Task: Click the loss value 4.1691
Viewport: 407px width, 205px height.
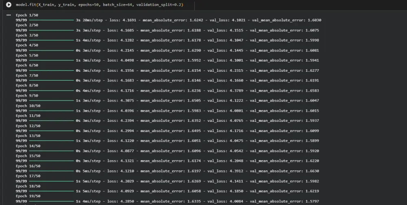Action: (129, 20)
